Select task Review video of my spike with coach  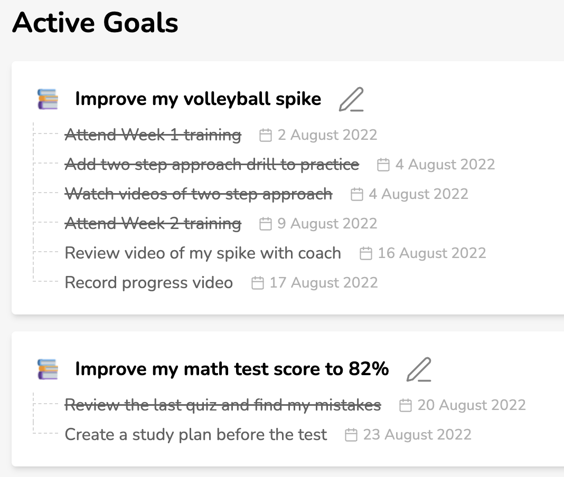(203, 253)
